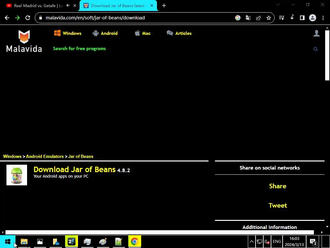
Task: Go back to the previous page
Action: [x=7, y=18]
